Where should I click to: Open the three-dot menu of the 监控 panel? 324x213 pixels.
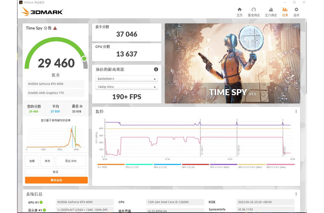click(296, 112)
